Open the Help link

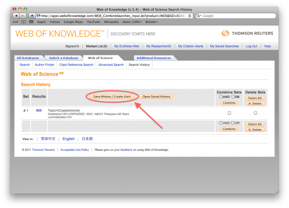click(x=267, y=46)
